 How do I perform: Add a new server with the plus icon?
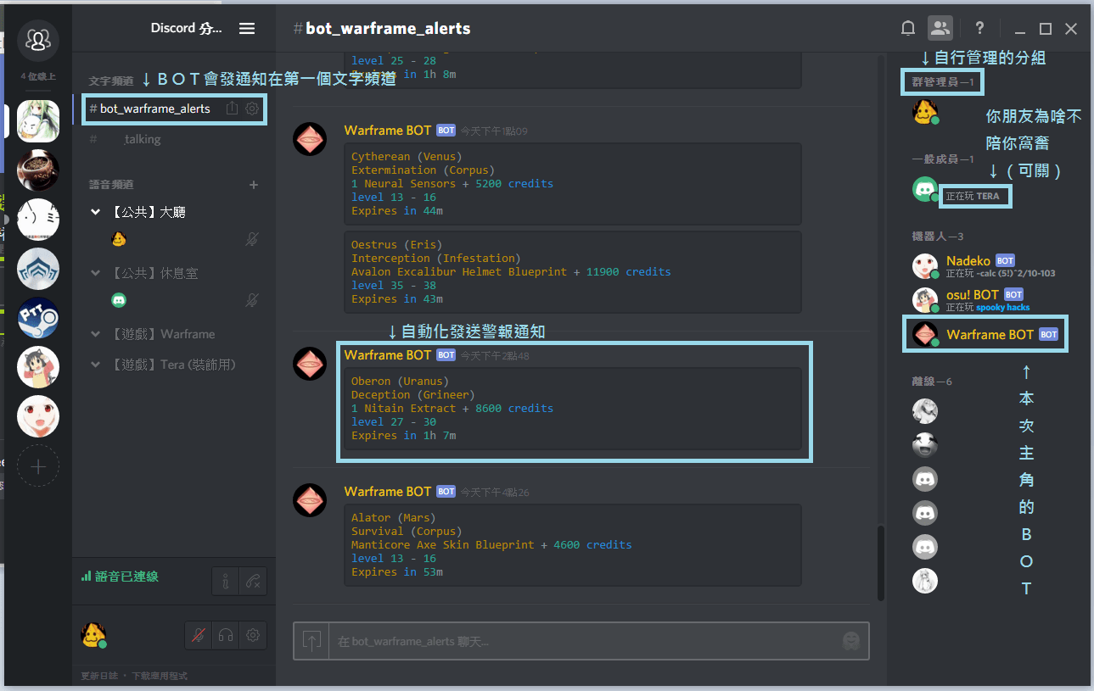[38, 465]
